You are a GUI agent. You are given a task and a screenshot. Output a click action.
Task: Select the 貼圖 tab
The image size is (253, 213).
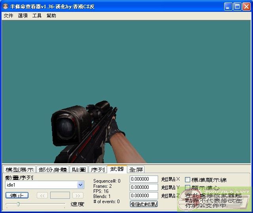tap(79, 170)
